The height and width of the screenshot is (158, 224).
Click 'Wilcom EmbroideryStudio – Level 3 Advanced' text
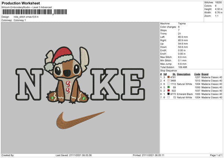[27, 7]
